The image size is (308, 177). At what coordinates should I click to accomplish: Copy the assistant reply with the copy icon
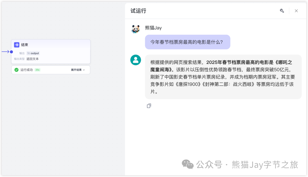(149, 106)
